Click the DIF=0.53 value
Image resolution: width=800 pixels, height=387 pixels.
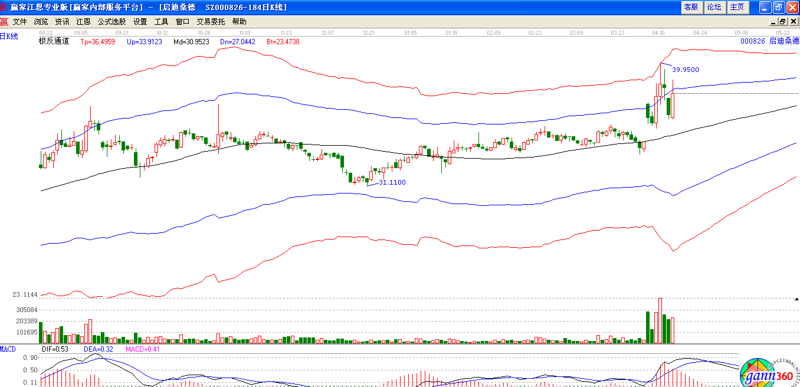[55, 349]
